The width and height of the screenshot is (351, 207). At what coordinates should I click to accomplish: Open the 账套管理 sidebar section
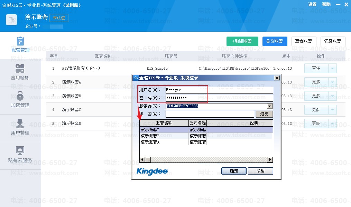coord(20,45)
